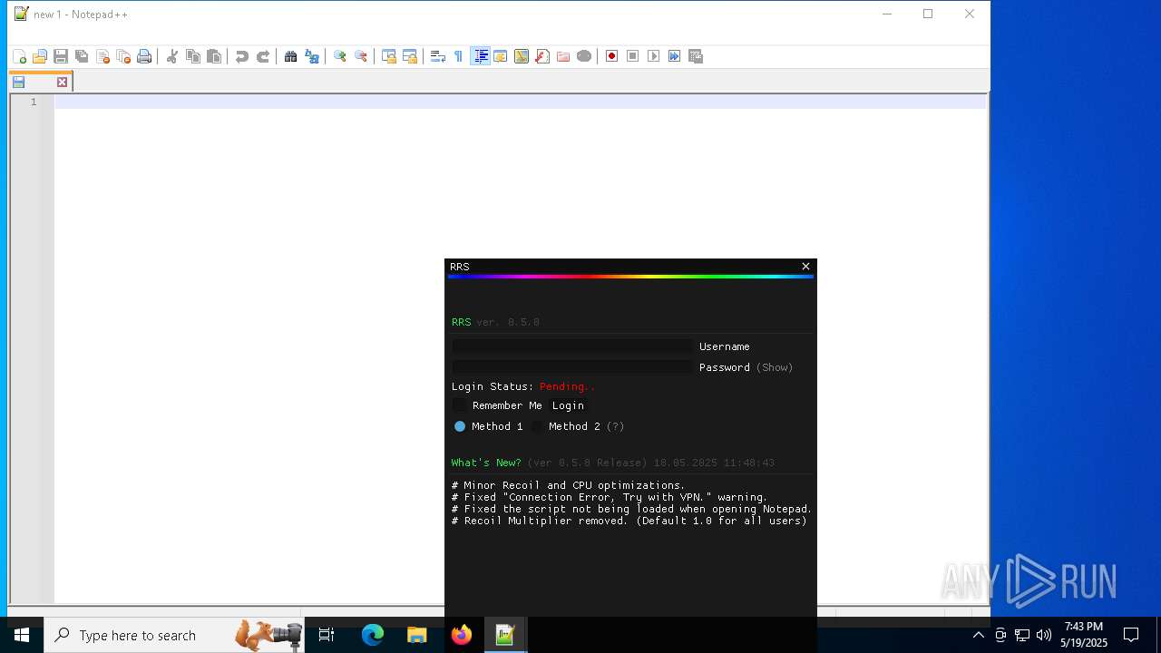Open Find with the binoculars icon
This screenshot has width=1161, height=653.
point(291,56)
